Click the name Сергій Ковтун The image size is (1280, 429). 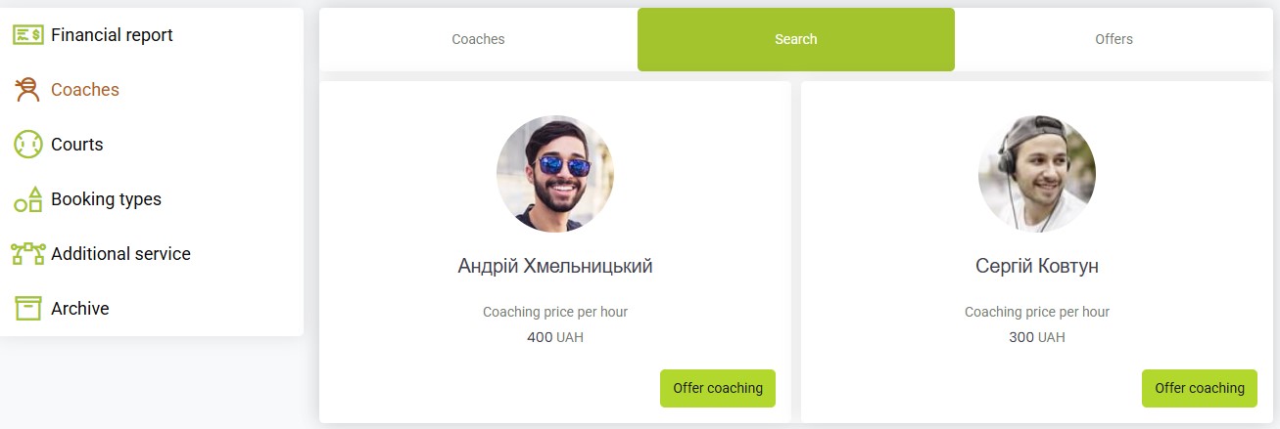[x=1037, y=266]
